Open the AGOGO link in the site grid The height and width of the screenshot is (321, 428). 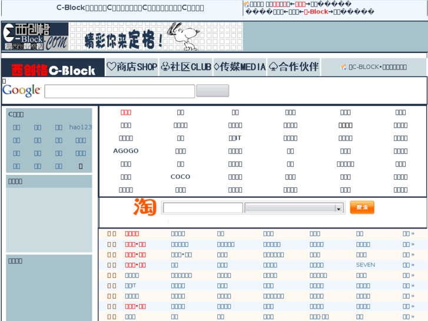[126, 151]
